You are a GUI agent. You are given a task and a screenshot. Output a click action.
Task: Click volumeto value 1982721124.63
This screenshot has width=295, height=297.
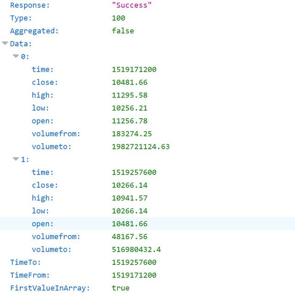(x=141, y=147)
